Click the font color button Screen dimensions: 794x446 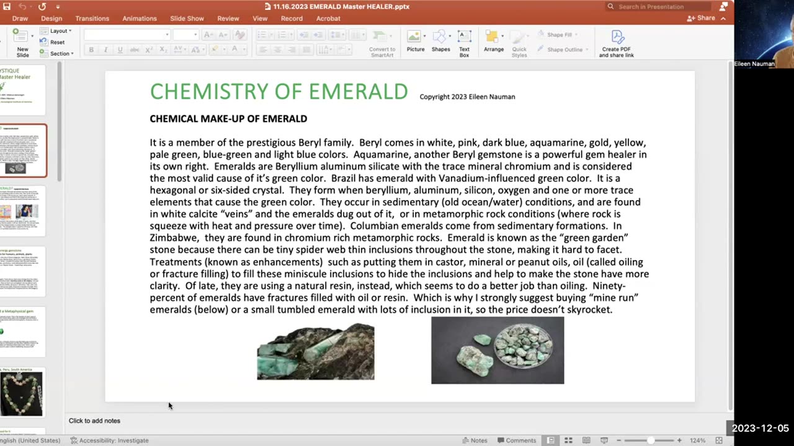point(234,50)
